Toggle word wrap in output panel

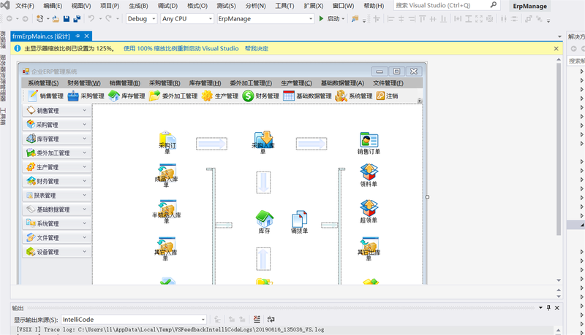[x=271, y=319]
